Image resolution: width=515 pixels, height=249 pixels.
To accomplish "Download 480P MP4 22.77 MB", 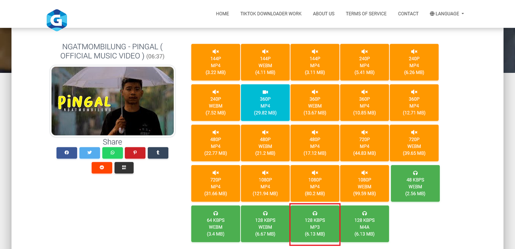I will [216, 143].
